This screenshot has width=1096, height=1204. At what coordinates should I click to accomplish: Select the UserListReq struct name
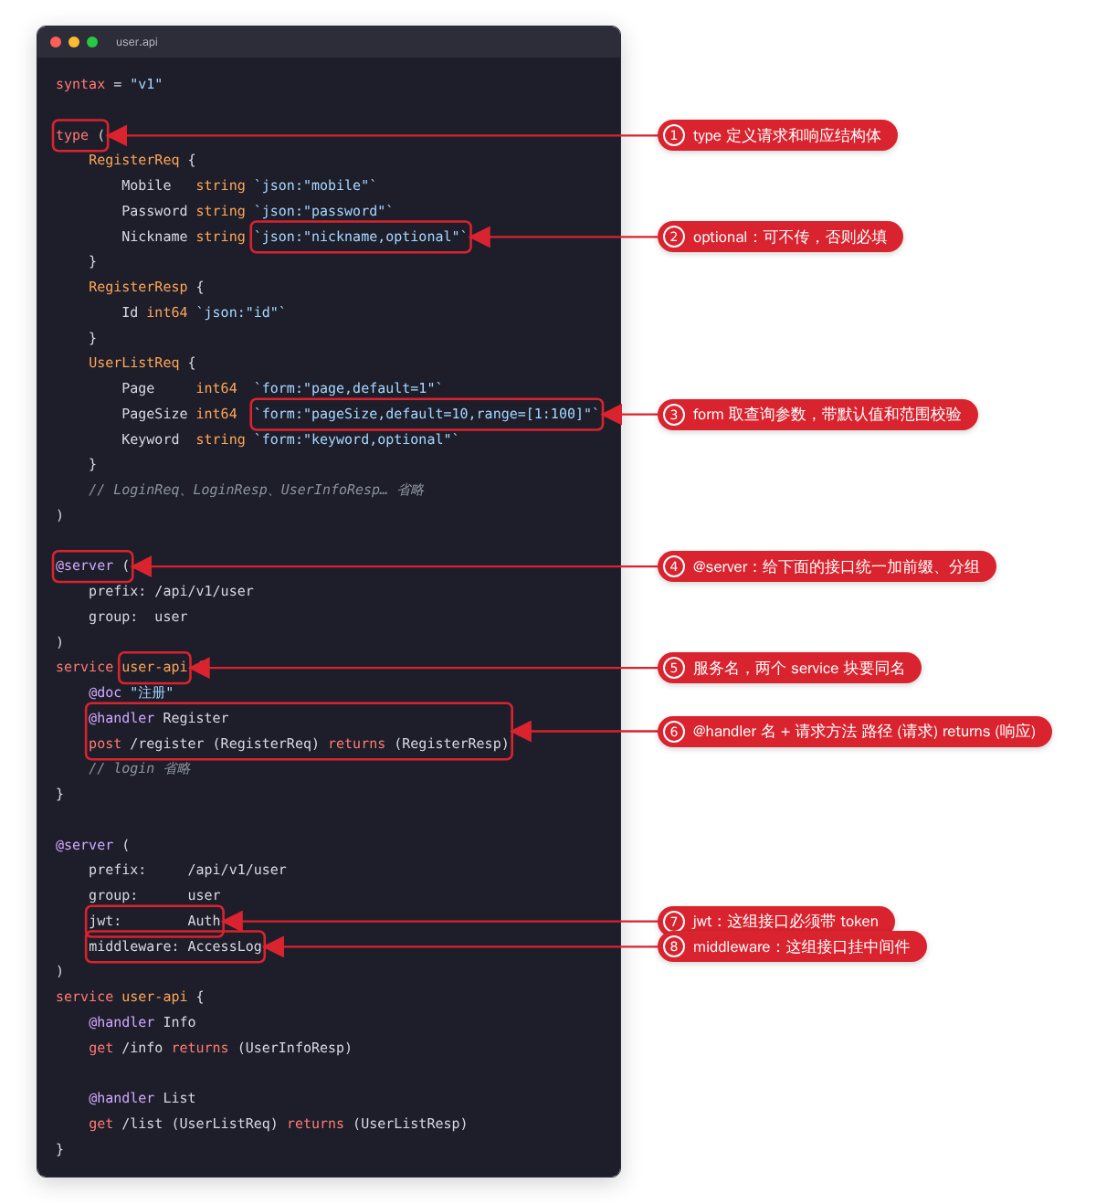point(133,363)
